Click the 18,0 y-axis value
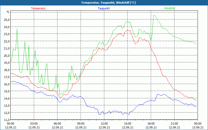Screen dimensions: 208x130 point(7,70)
